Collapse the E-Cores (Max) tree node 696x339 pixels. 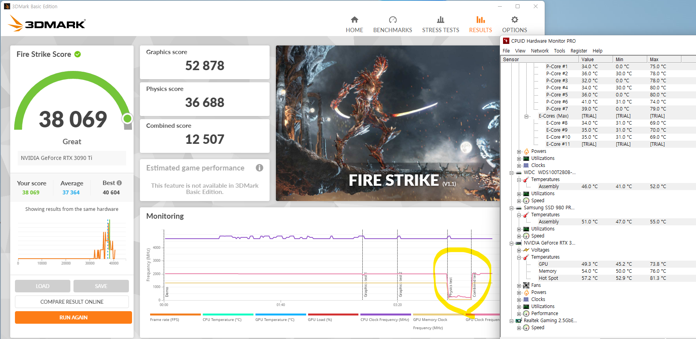tap(526, 116)
